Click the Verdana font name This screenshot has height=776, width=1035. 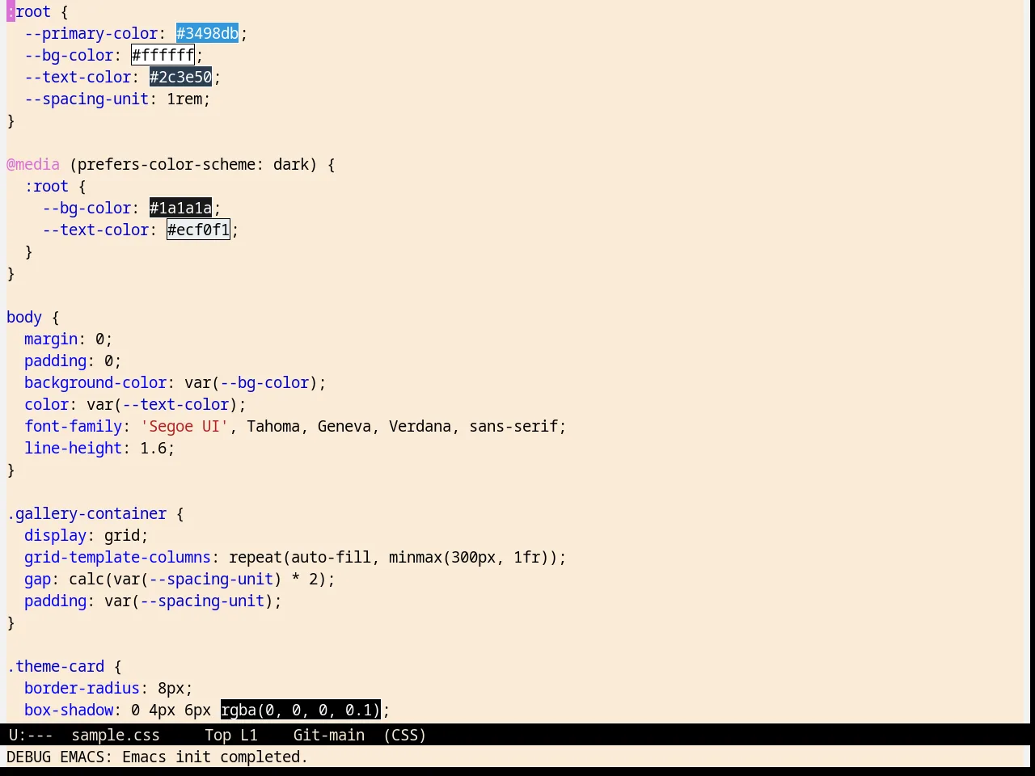click(420, 426)
